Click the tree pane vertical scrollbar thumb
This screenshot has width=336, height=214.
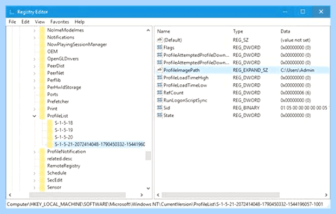[x=148, y=156]
